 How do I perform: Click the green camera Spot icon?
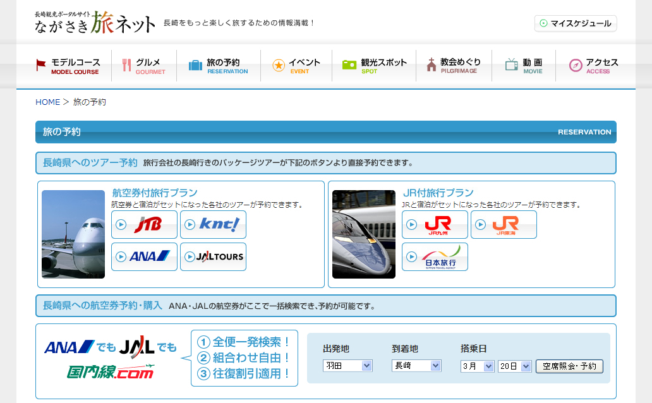point(349,65)
